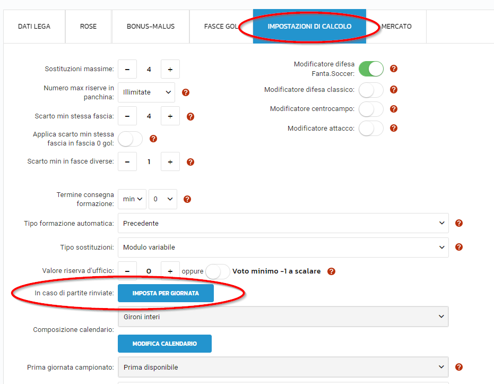This screenshot has width=494, height=384.
Task: Click IMPOSTA PER GIORNATA button
Action: pyautogui.click(x=166, y=293)
